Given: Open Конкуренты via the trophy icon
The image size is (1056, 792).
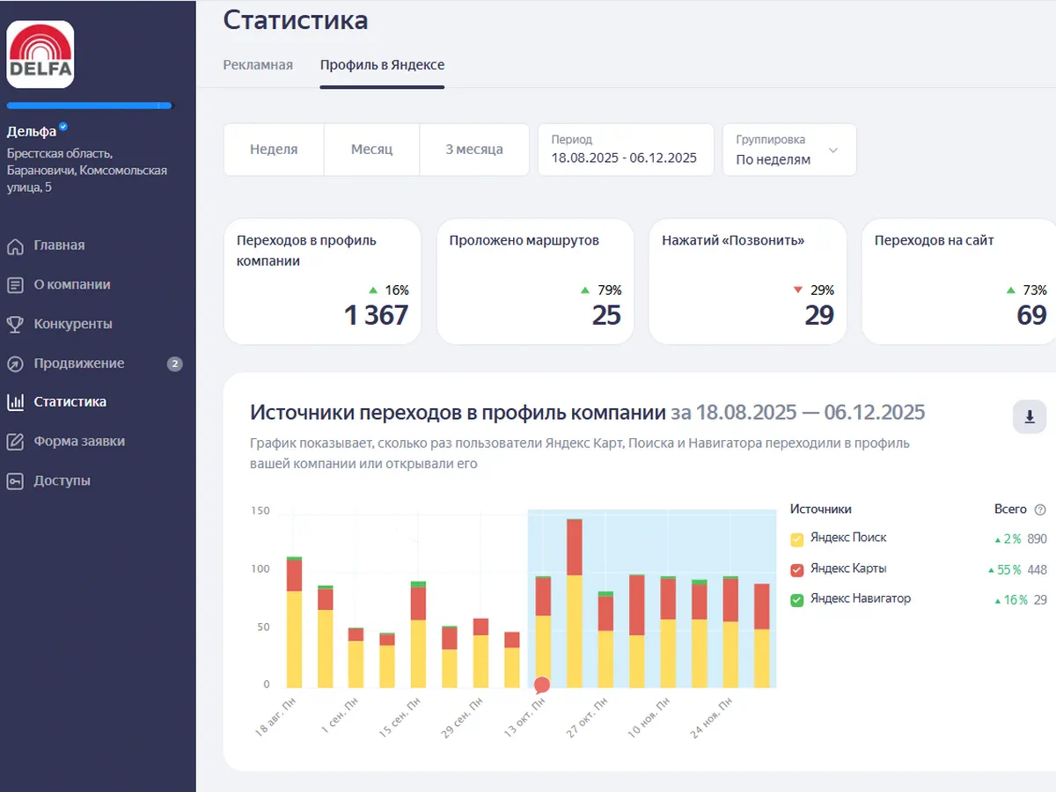Looking at the screenshot, I should click(x=15, y=325).
